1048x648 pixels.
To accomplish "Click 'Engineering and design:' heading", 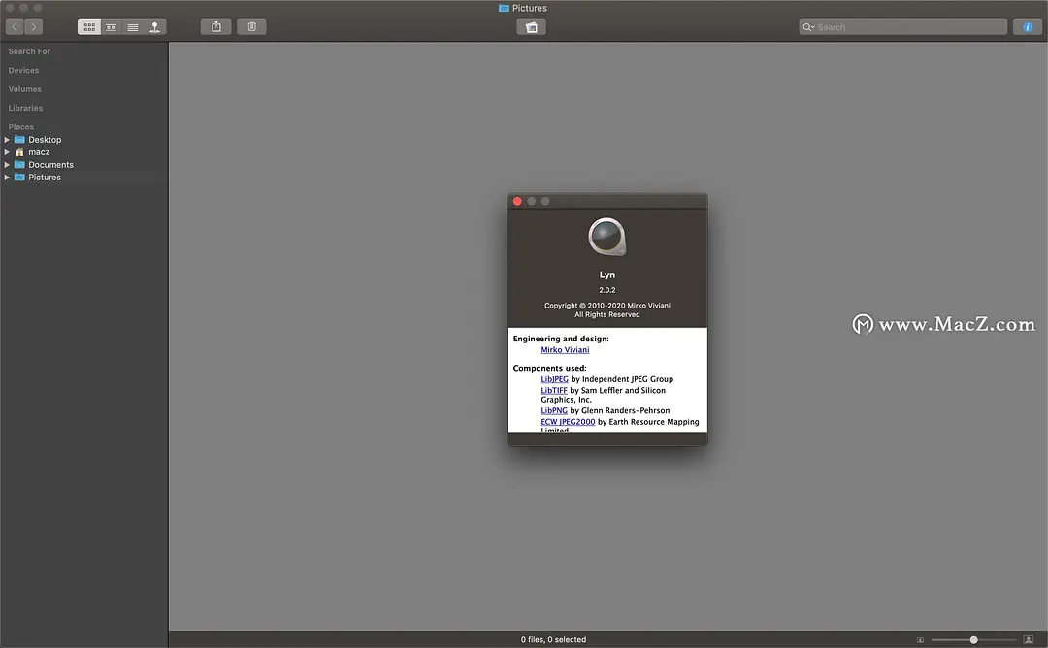I will tap(561, 339).
